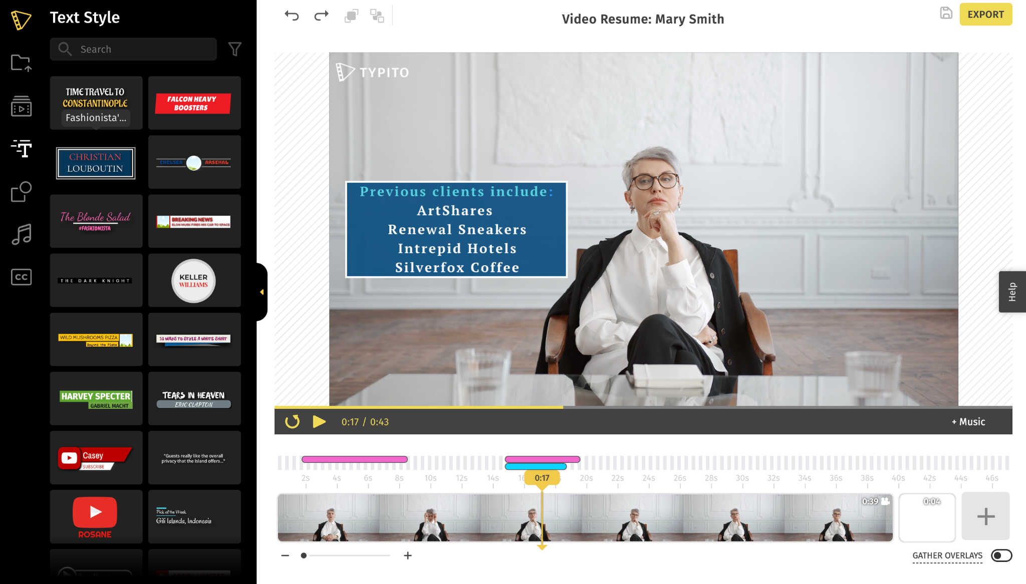Play the video preview
Screen dimensions: 1026x584
point(319,422)
